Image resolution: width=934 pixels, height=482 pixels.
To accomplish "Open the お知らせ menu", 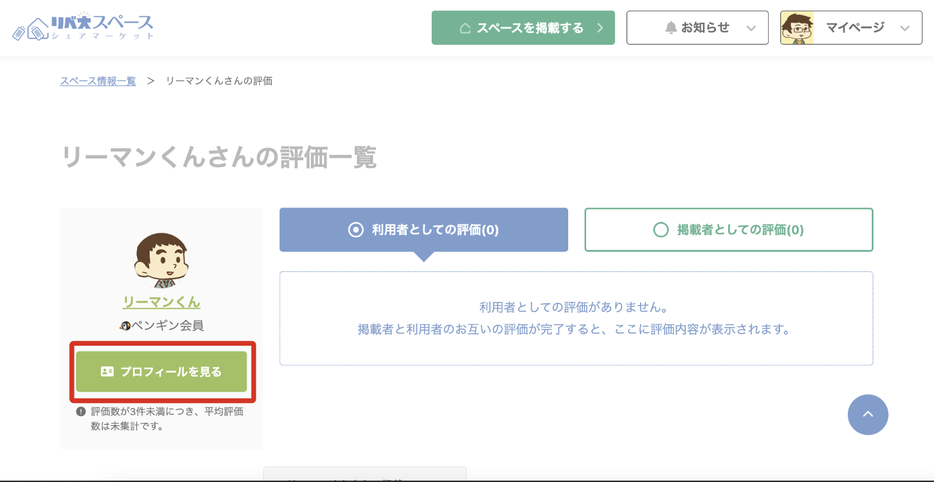I will tap(698, 28).
